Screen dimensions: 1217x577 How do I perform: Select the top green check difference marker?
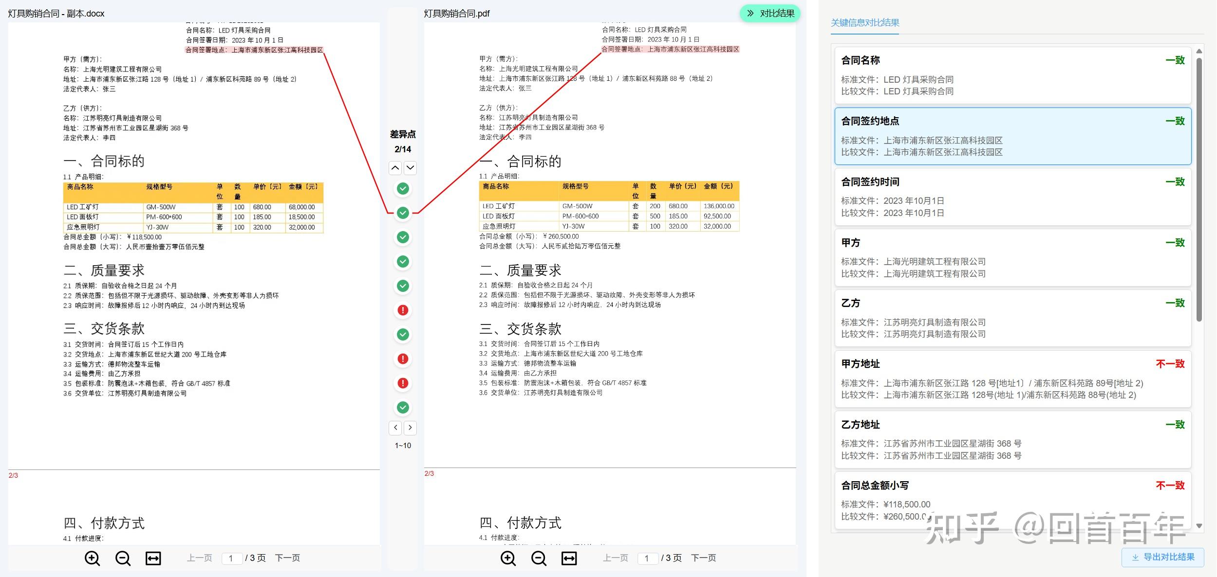tap(403, 188)
